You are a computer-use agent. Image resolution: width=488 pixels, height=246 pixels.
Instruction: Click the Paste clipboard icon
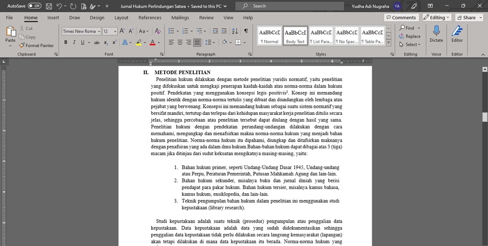coord(10,31)
